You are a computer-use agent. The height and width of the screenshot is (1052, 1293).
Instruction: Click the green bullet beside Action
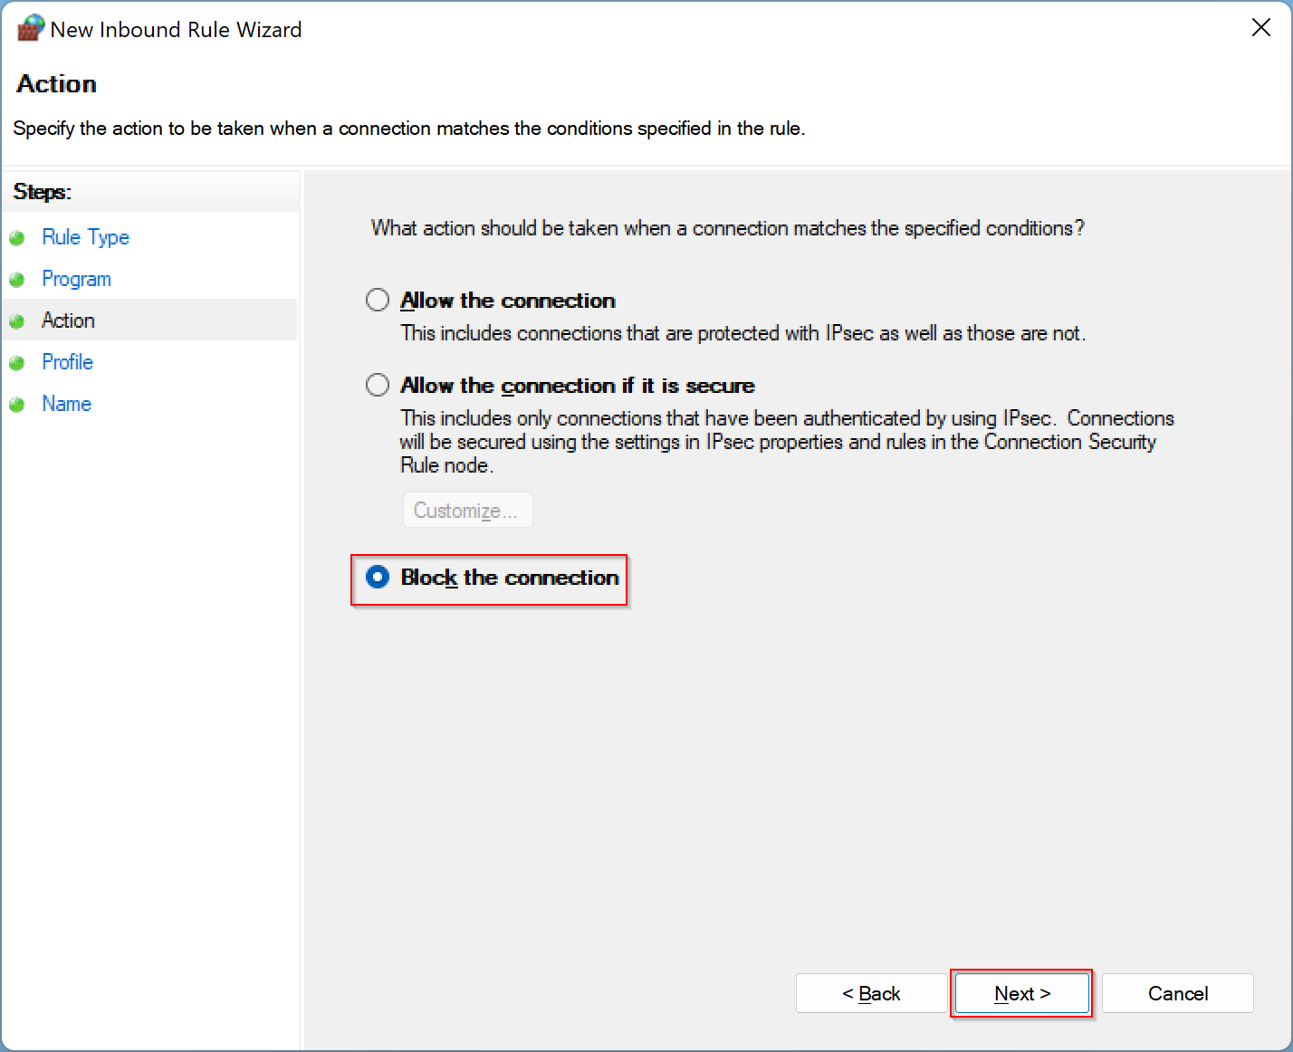point(18,320)
